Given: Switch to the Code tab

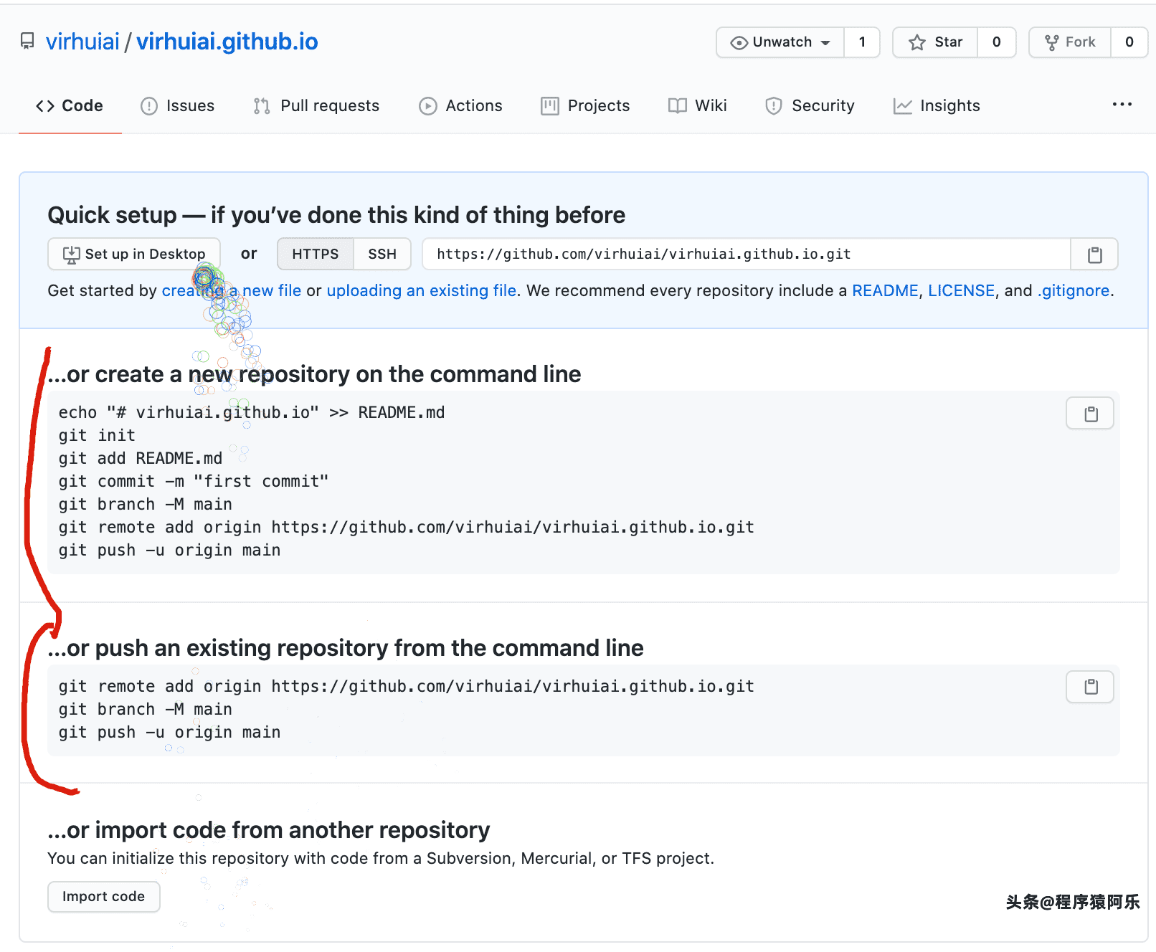Looking at the screenshot, I should coord(70,106).
